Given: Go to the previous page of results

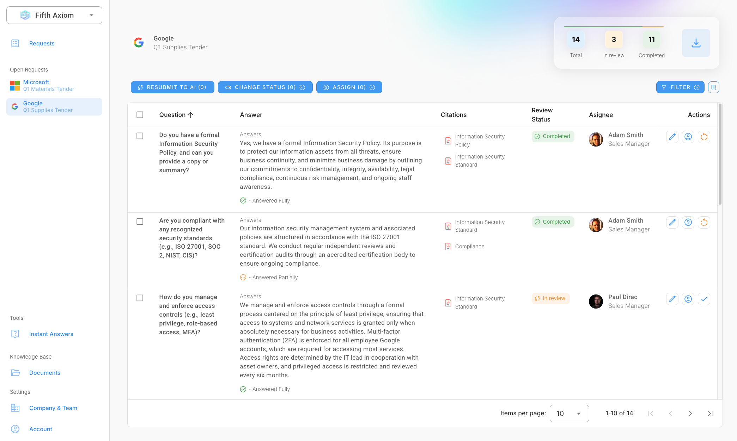Looking at the screenshot, I should [x=670, y=414].
